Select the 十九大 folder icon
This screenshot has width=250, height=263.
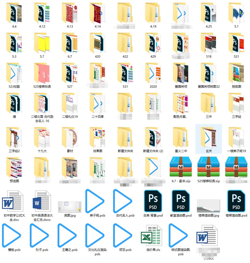click(42, 137)
